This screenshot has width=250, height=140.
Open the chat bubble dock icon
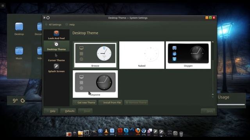150,131
